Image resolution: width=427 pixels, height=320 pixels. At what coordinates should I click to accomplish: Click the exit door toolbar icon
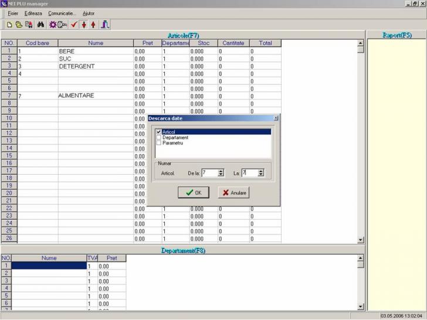[105, 25]
